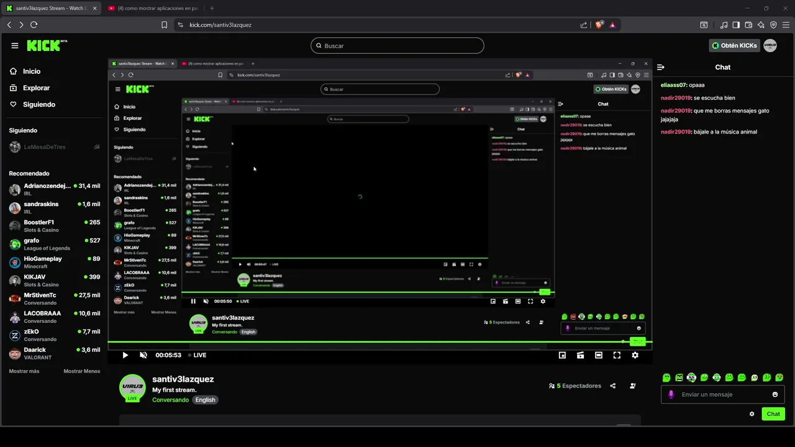The width and height of the screenshot is (795, 447).
Task: Toggle picture-in-picture mode in player
Action: (x=562, y=355)
